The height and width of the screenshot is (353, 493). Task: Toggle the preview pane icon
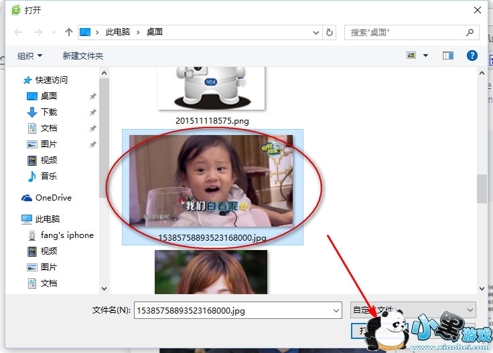coord(448,55)
